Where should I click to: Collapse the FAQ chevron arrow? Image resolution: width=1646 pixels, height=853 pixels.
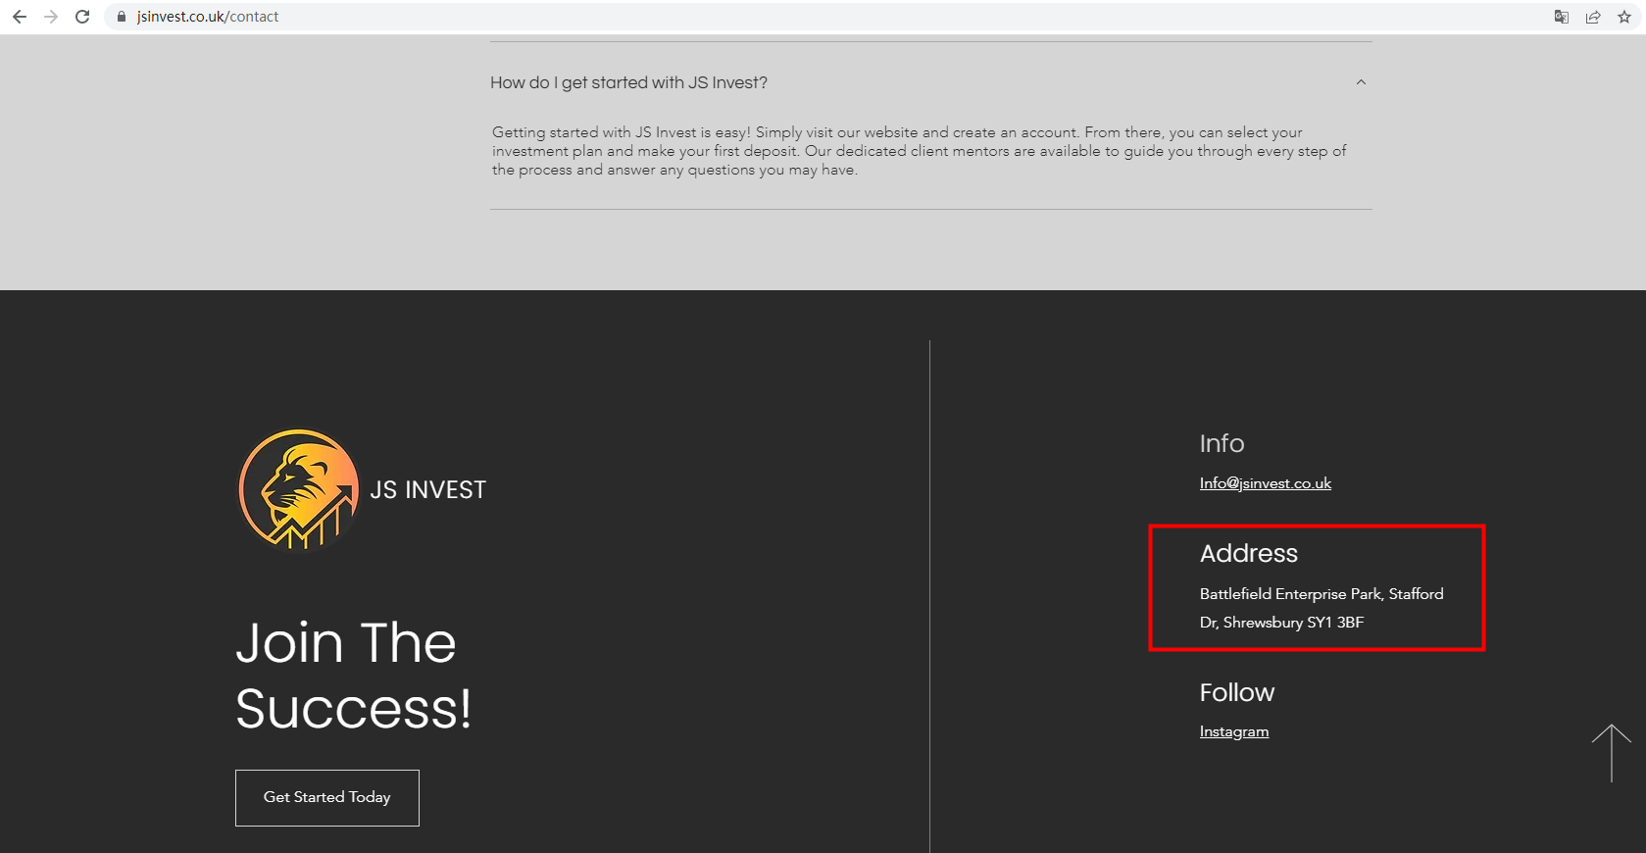1361,82
